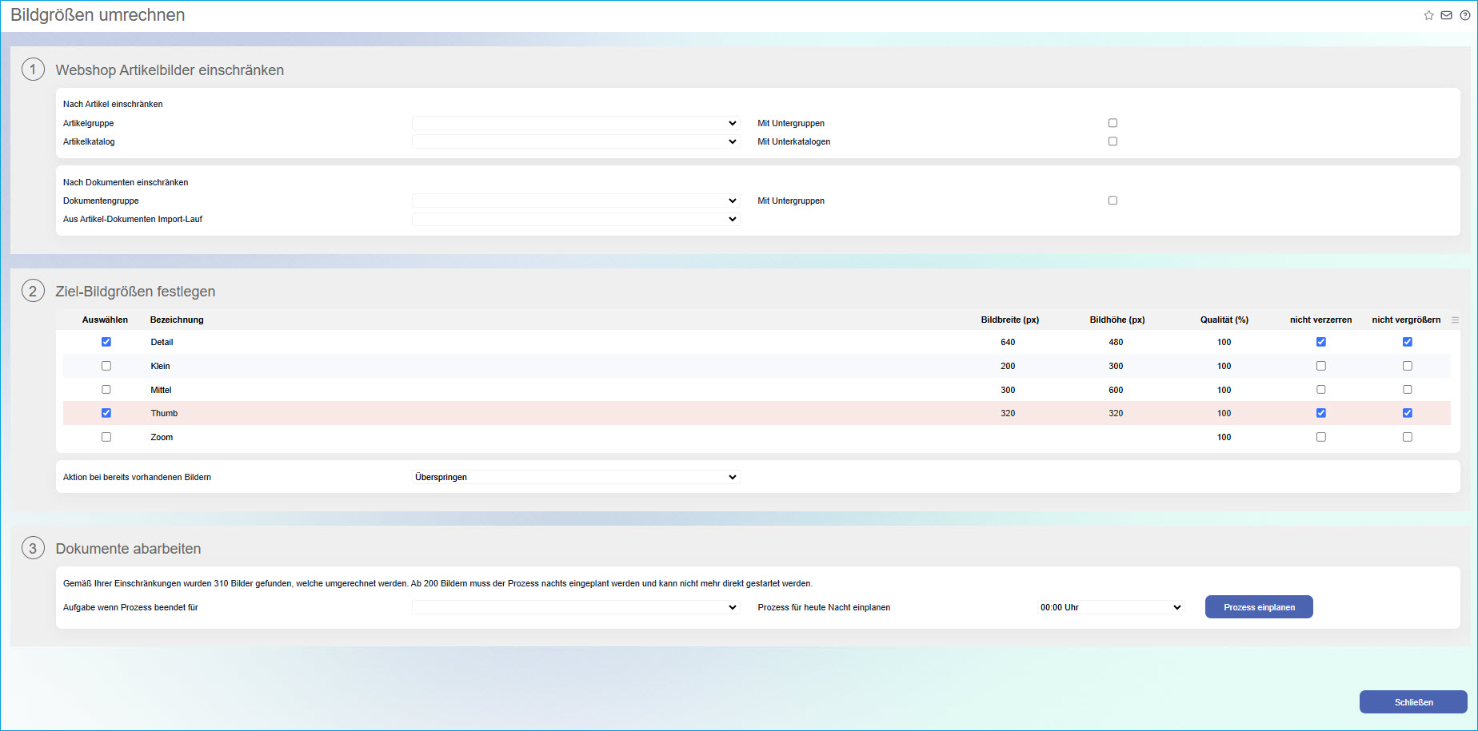This screenshot has width=1478, height=731.
Task: Click the Zoom quality value 100
Action: click(x=1224, y=437)
